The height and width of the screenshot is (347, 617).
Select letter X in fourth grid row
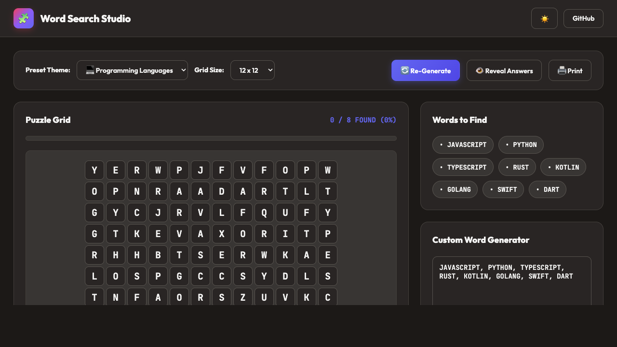coord(222,234)
